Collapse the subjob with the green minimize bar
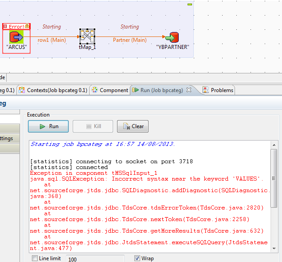This screenshot has width=282, height=262. [x=190, y=4]
